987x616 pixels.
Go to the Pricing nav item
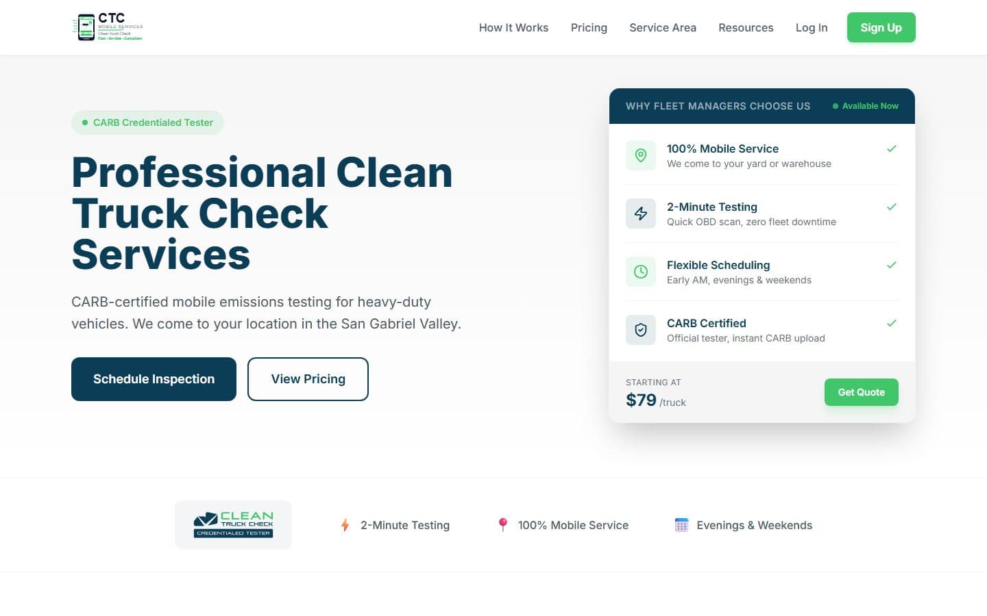coord(589,27)
